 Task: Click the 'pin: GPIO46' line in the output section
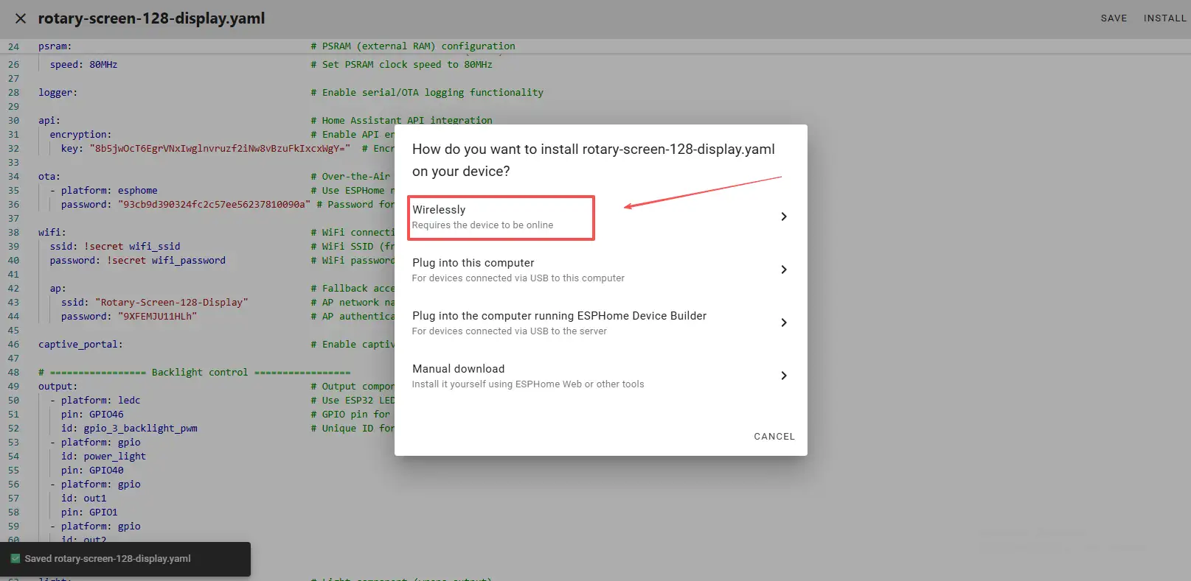click(92, 415)
